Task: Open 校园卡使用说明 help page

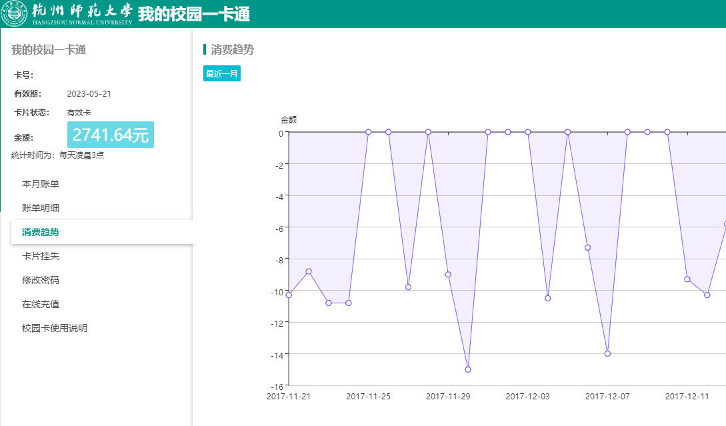Action: click(54, 328)
